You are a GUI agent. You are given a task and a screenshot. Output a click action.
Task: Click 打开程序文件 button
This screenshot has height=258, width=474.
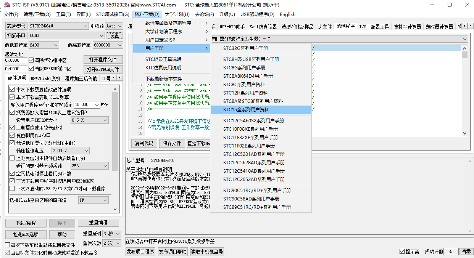(x=103, y=60)
